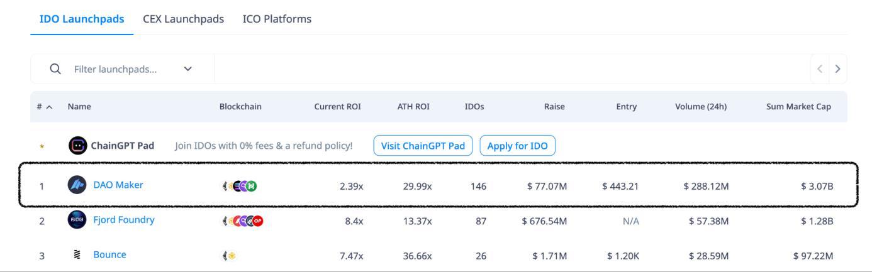This screenshot has height=272, width=872.
Task: Expand the filter launchpads dropdown arrow
Action: point(187,69)
